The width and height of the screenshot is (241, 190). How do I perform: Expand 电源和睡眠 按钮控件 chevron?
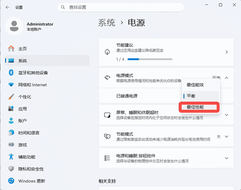tap(227, 158)
